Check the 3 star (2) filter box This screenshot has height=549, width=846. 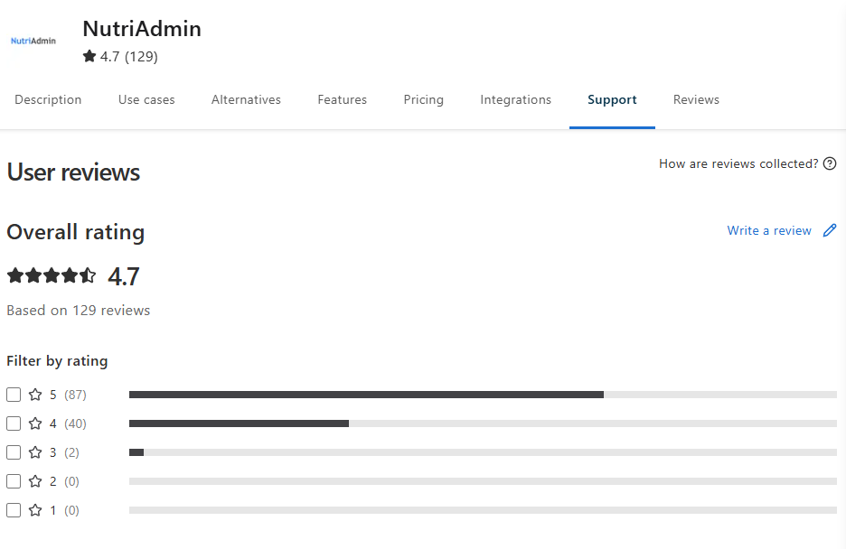tap(14, 452)
